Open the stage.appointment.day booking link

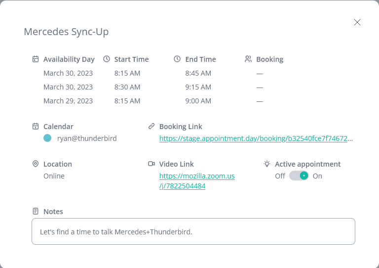coord(256,139)
